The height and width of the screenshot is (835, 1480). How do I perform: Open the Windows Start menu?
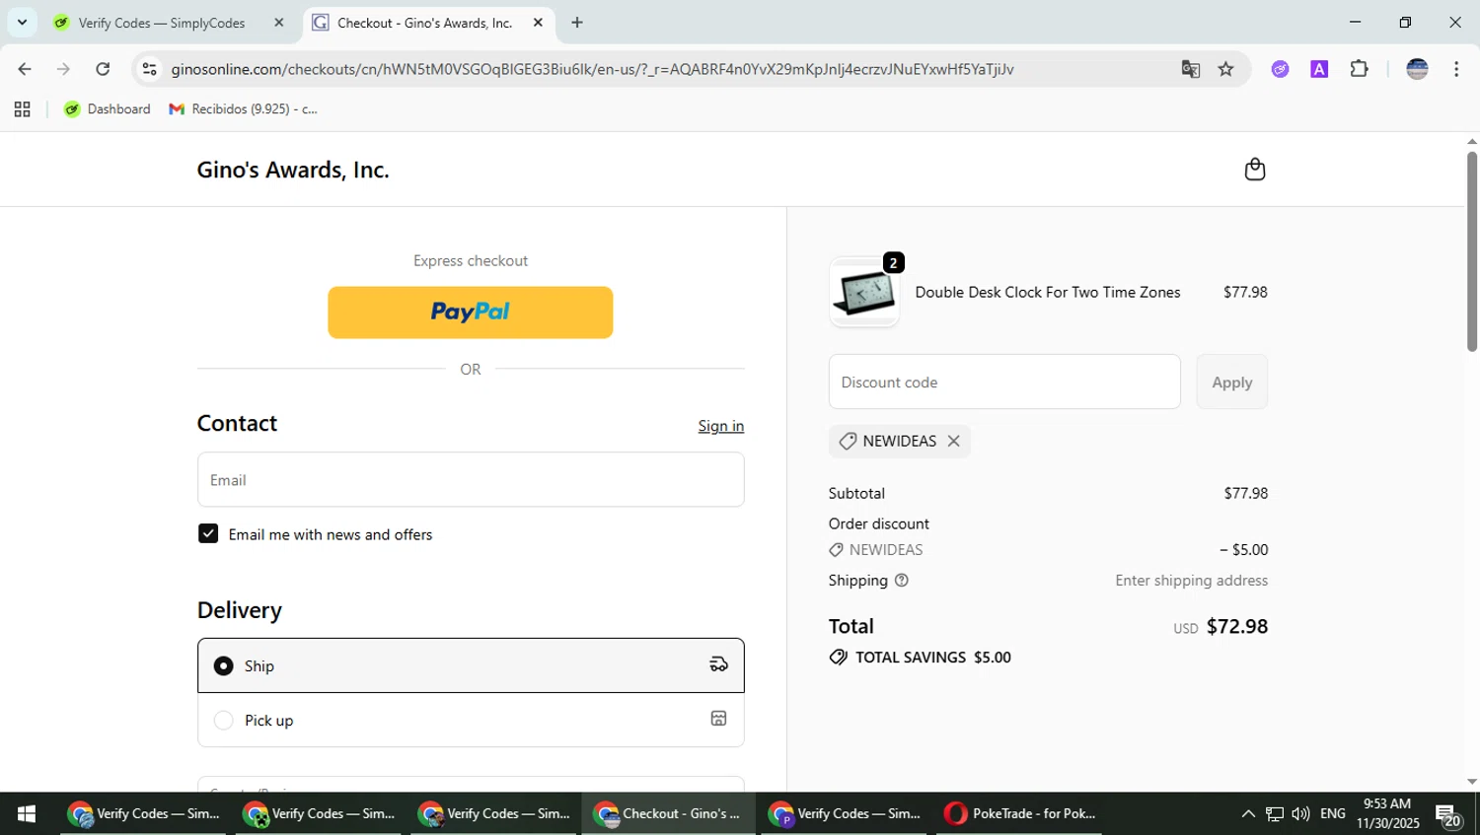coord(27,813)
